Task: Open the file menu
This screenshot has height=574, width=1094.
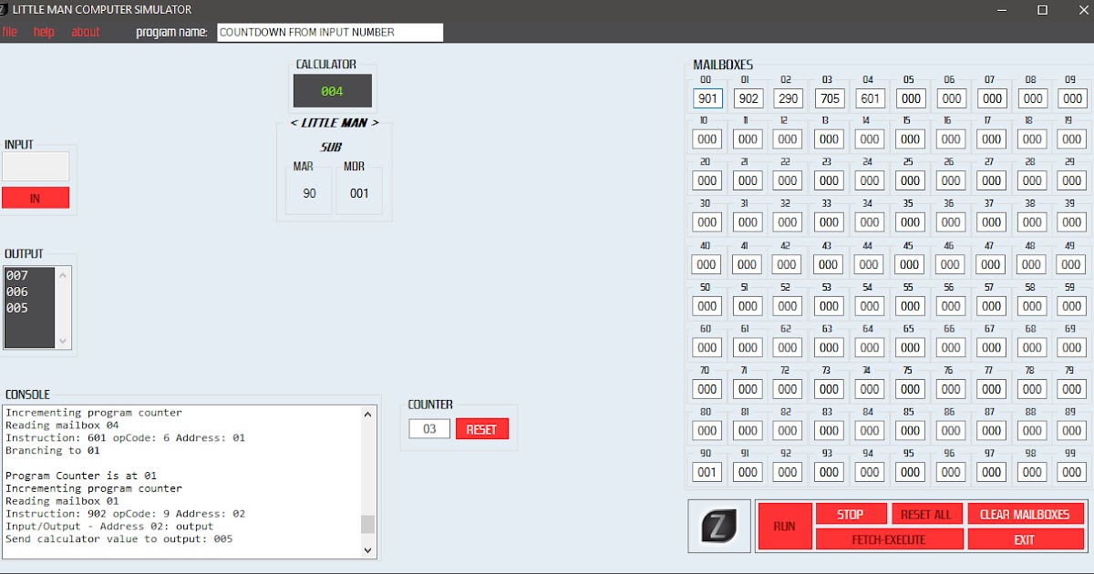Action: point(9,31)
